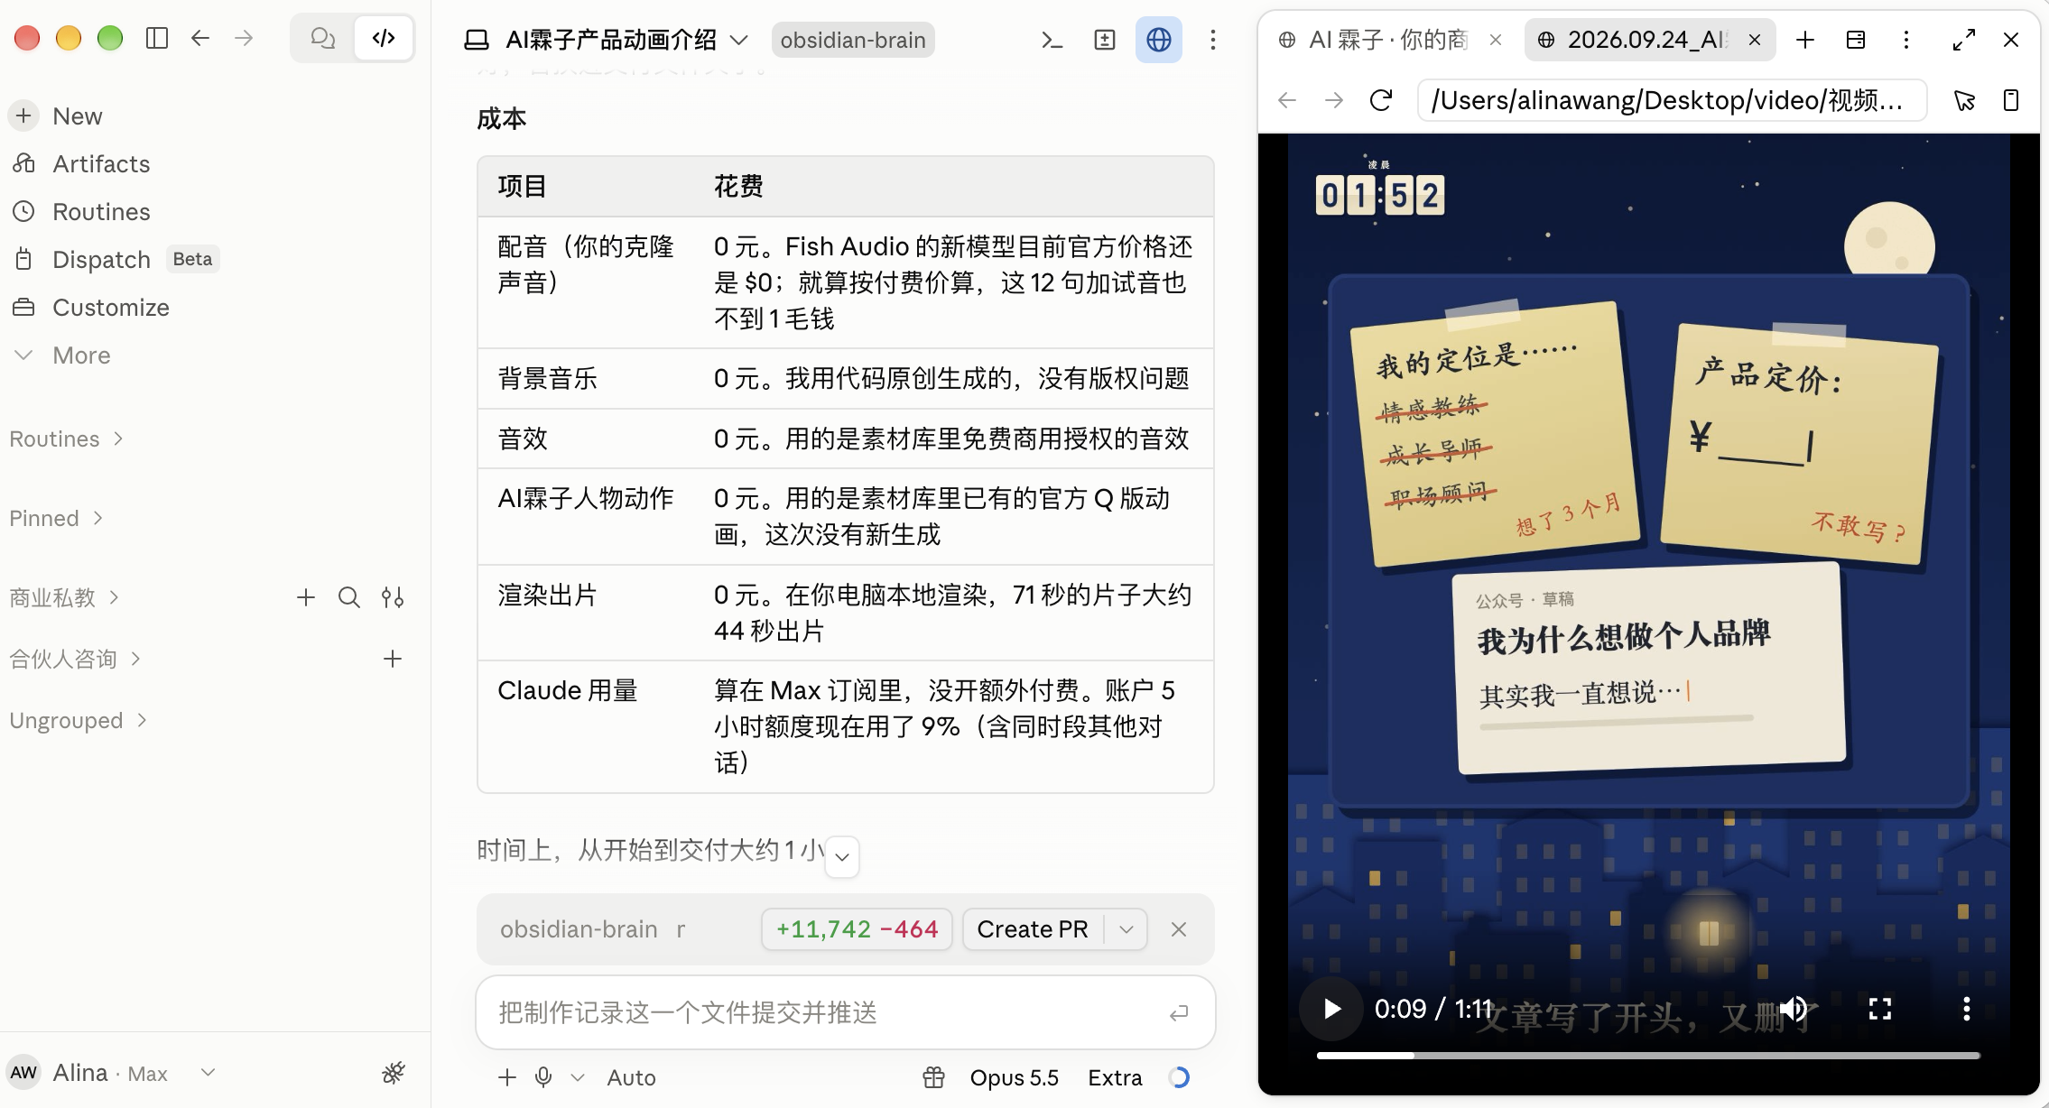2049x1108 pixels.
Task: Change the Auto permission mode
Action: (x=631, y=1076)
